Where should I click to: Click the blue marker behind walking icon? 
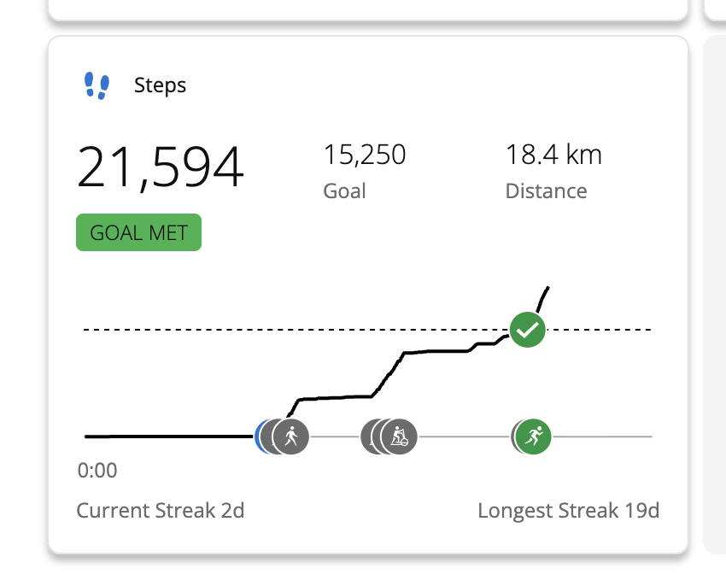coord(259,437)
